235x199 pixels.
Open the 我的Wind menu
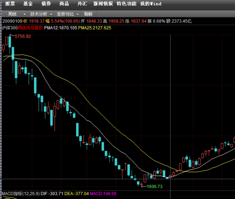[151, 4]
